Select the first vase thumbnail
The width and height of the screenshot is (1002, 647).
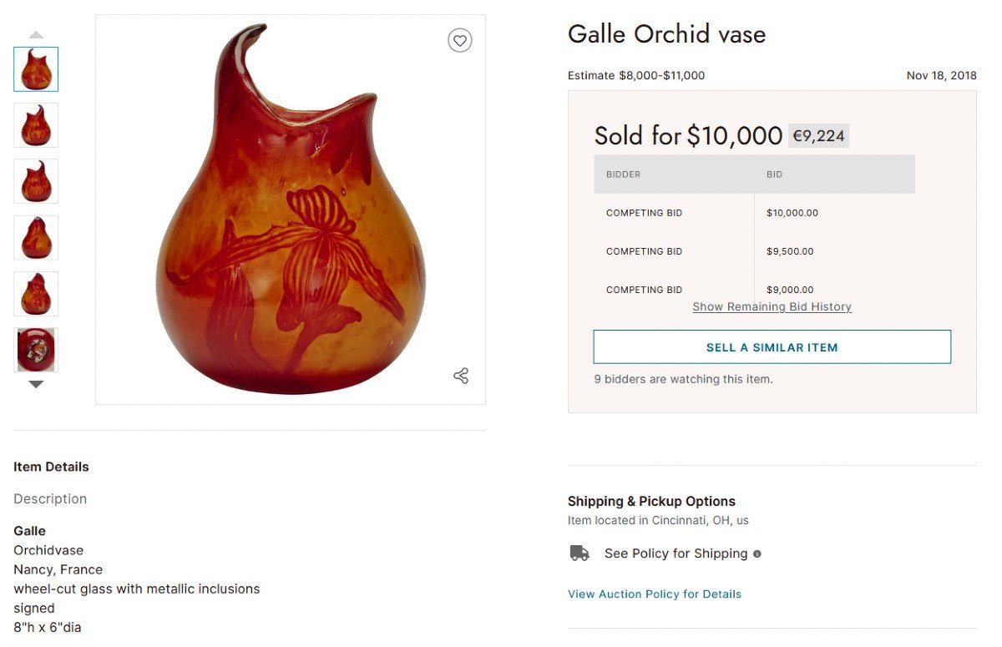36,69
